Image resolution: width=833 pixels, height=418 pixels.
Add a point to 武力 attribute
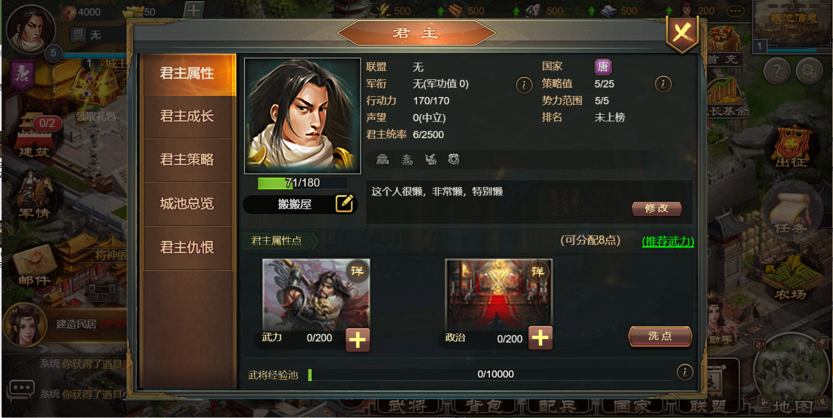[358, 340]
